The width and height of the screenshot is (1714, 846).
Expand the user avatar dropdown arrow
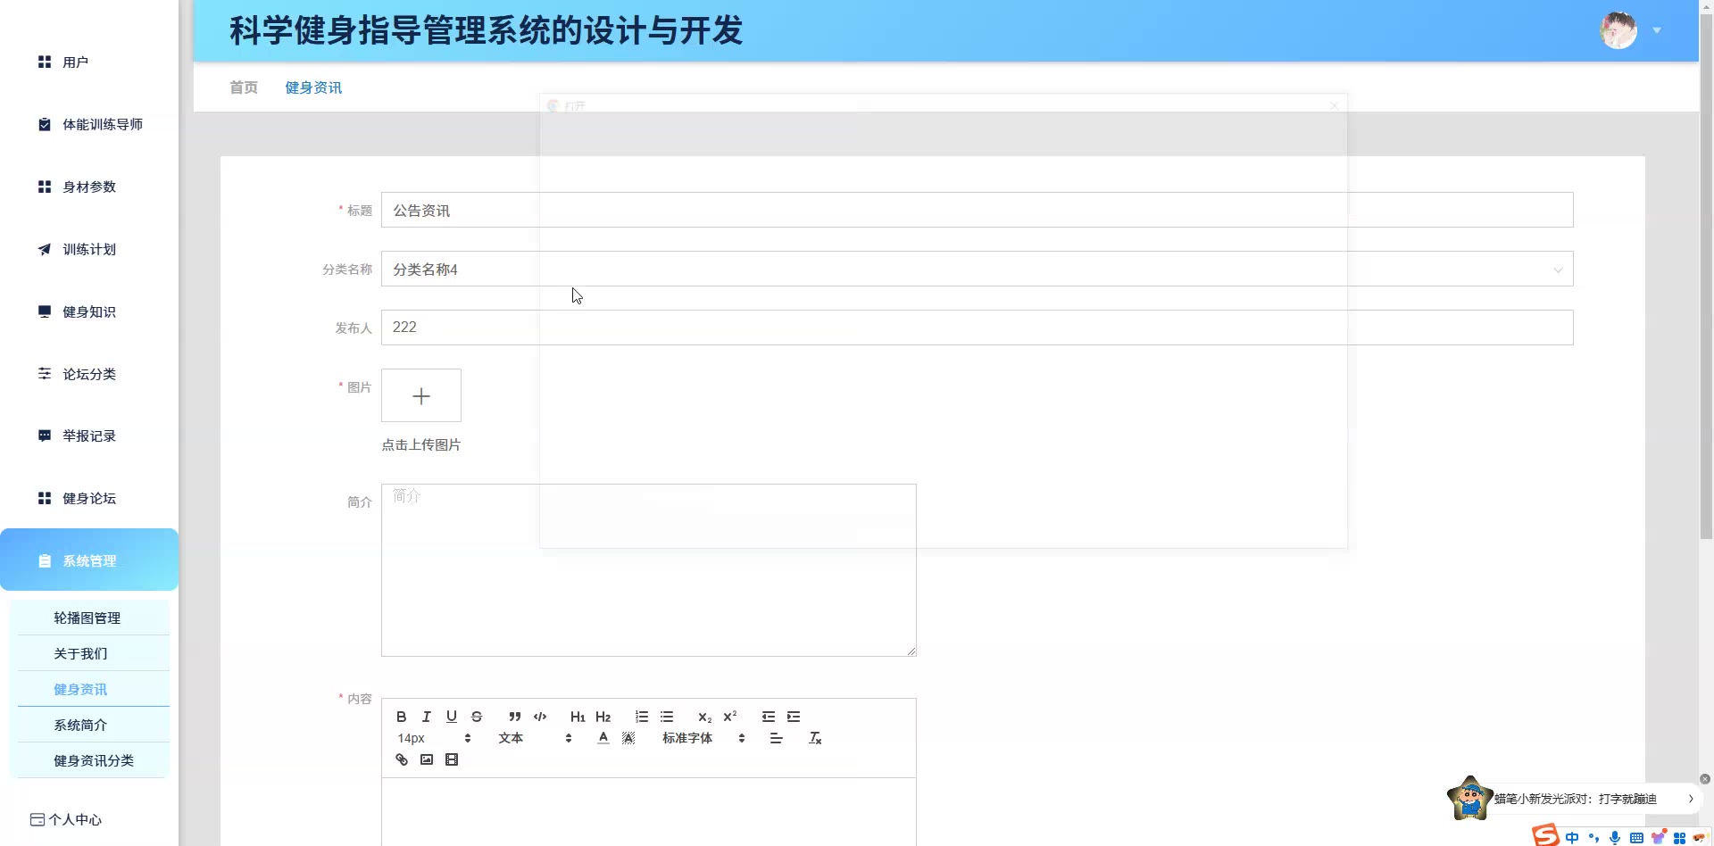point(1657,30)
